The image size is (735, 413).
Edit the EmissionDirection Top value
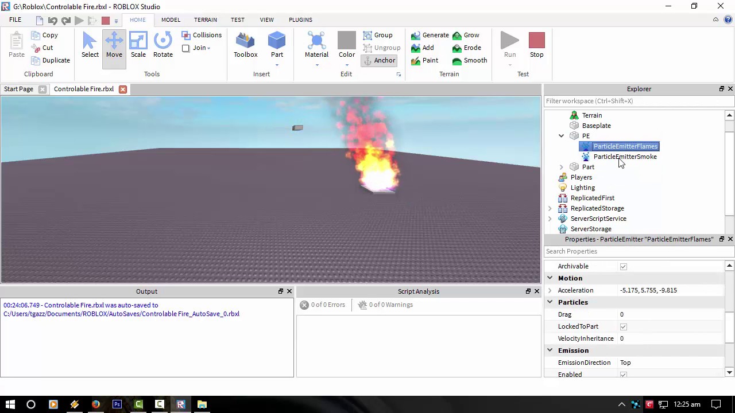(x=671, y=363)
